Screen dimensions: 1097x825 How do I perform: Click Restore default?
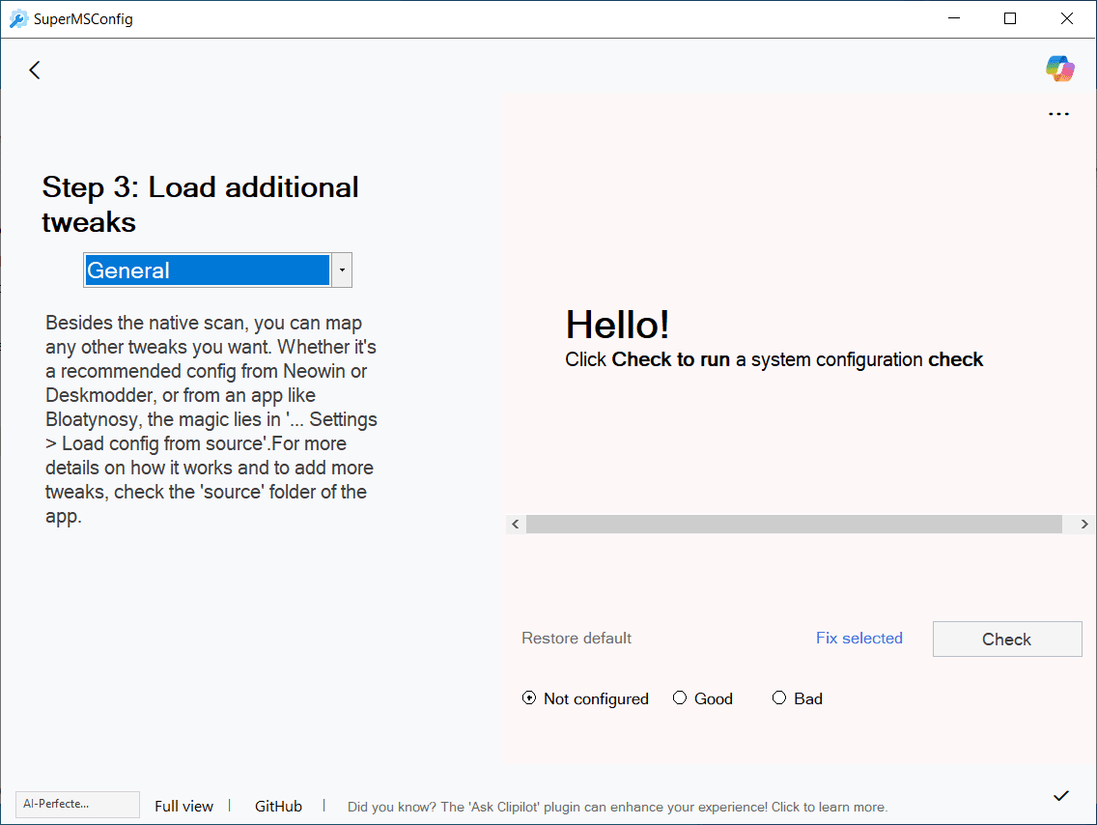[577, 638]
